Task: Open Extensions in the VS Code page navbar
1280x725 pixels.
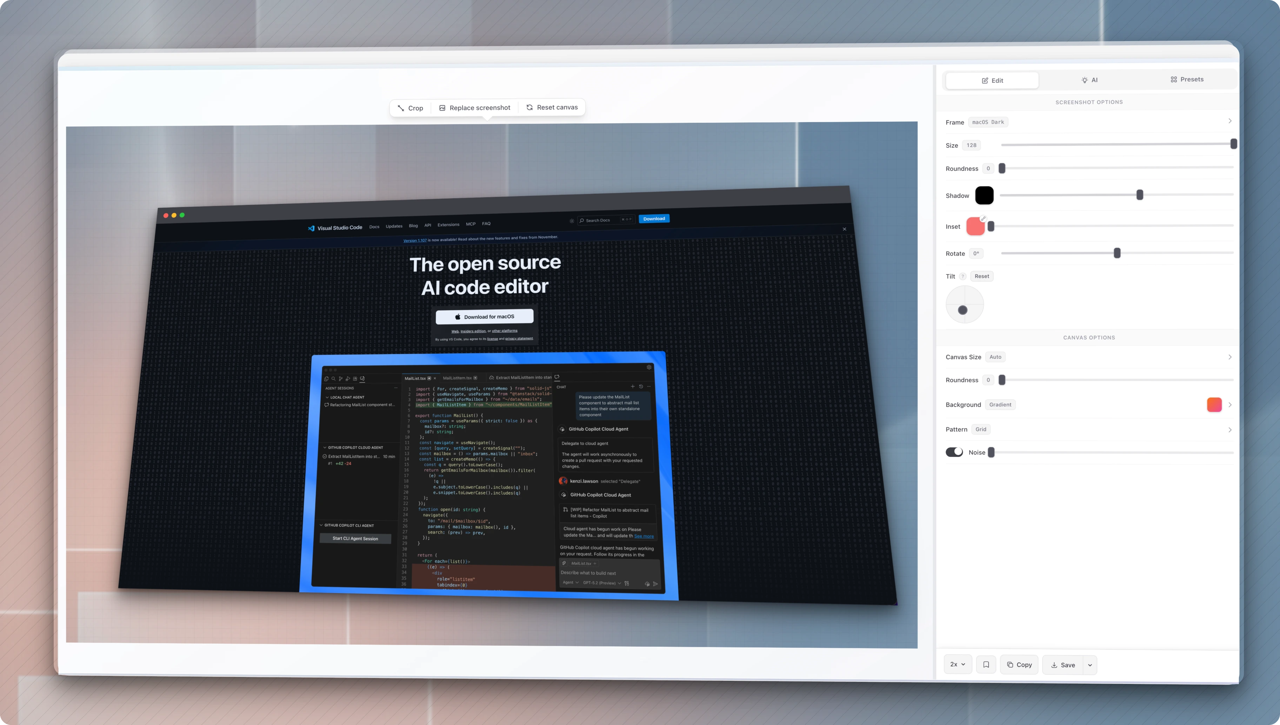Action: [448, 225]
